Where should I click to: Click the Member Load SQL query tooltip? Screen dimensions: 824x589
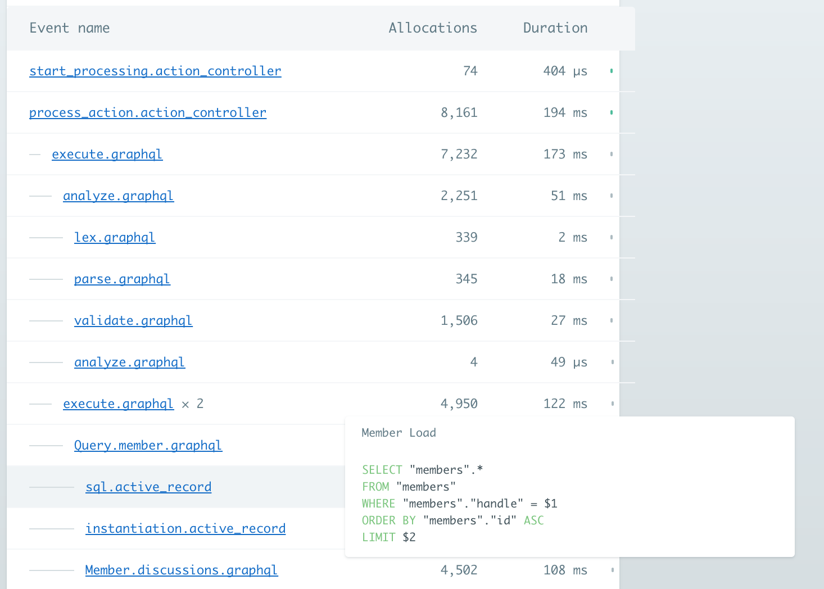pos(569,487)
